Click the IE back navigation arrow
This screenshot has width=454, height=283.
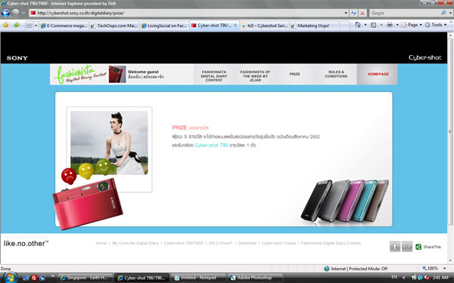[x=5, y=13]
